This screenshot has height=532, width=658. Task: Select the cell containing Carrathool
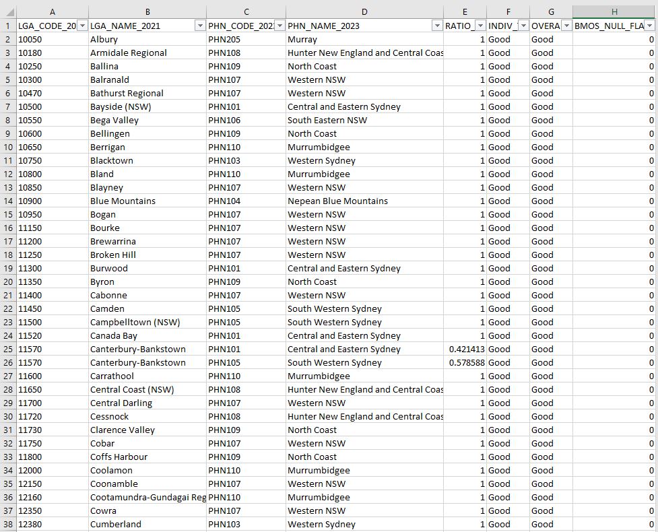(x=147, y=376)
